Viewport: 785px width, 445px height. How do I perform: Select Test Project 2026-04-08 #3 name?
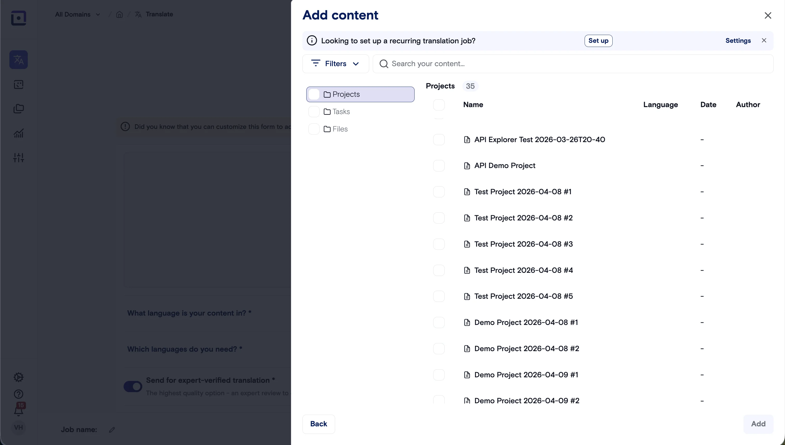pyautogui.click(x=523, y=244)
